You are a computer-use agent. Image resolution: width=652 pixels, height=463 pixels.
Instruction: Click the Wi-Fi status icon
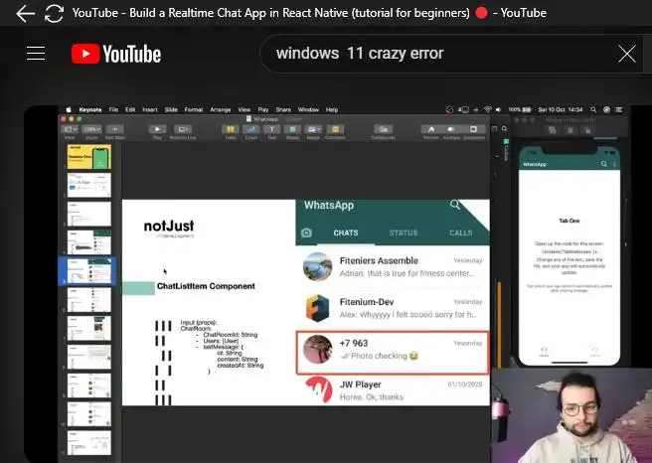coord(487,109)
